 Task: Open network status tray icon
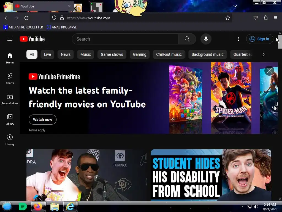point(250,207)
